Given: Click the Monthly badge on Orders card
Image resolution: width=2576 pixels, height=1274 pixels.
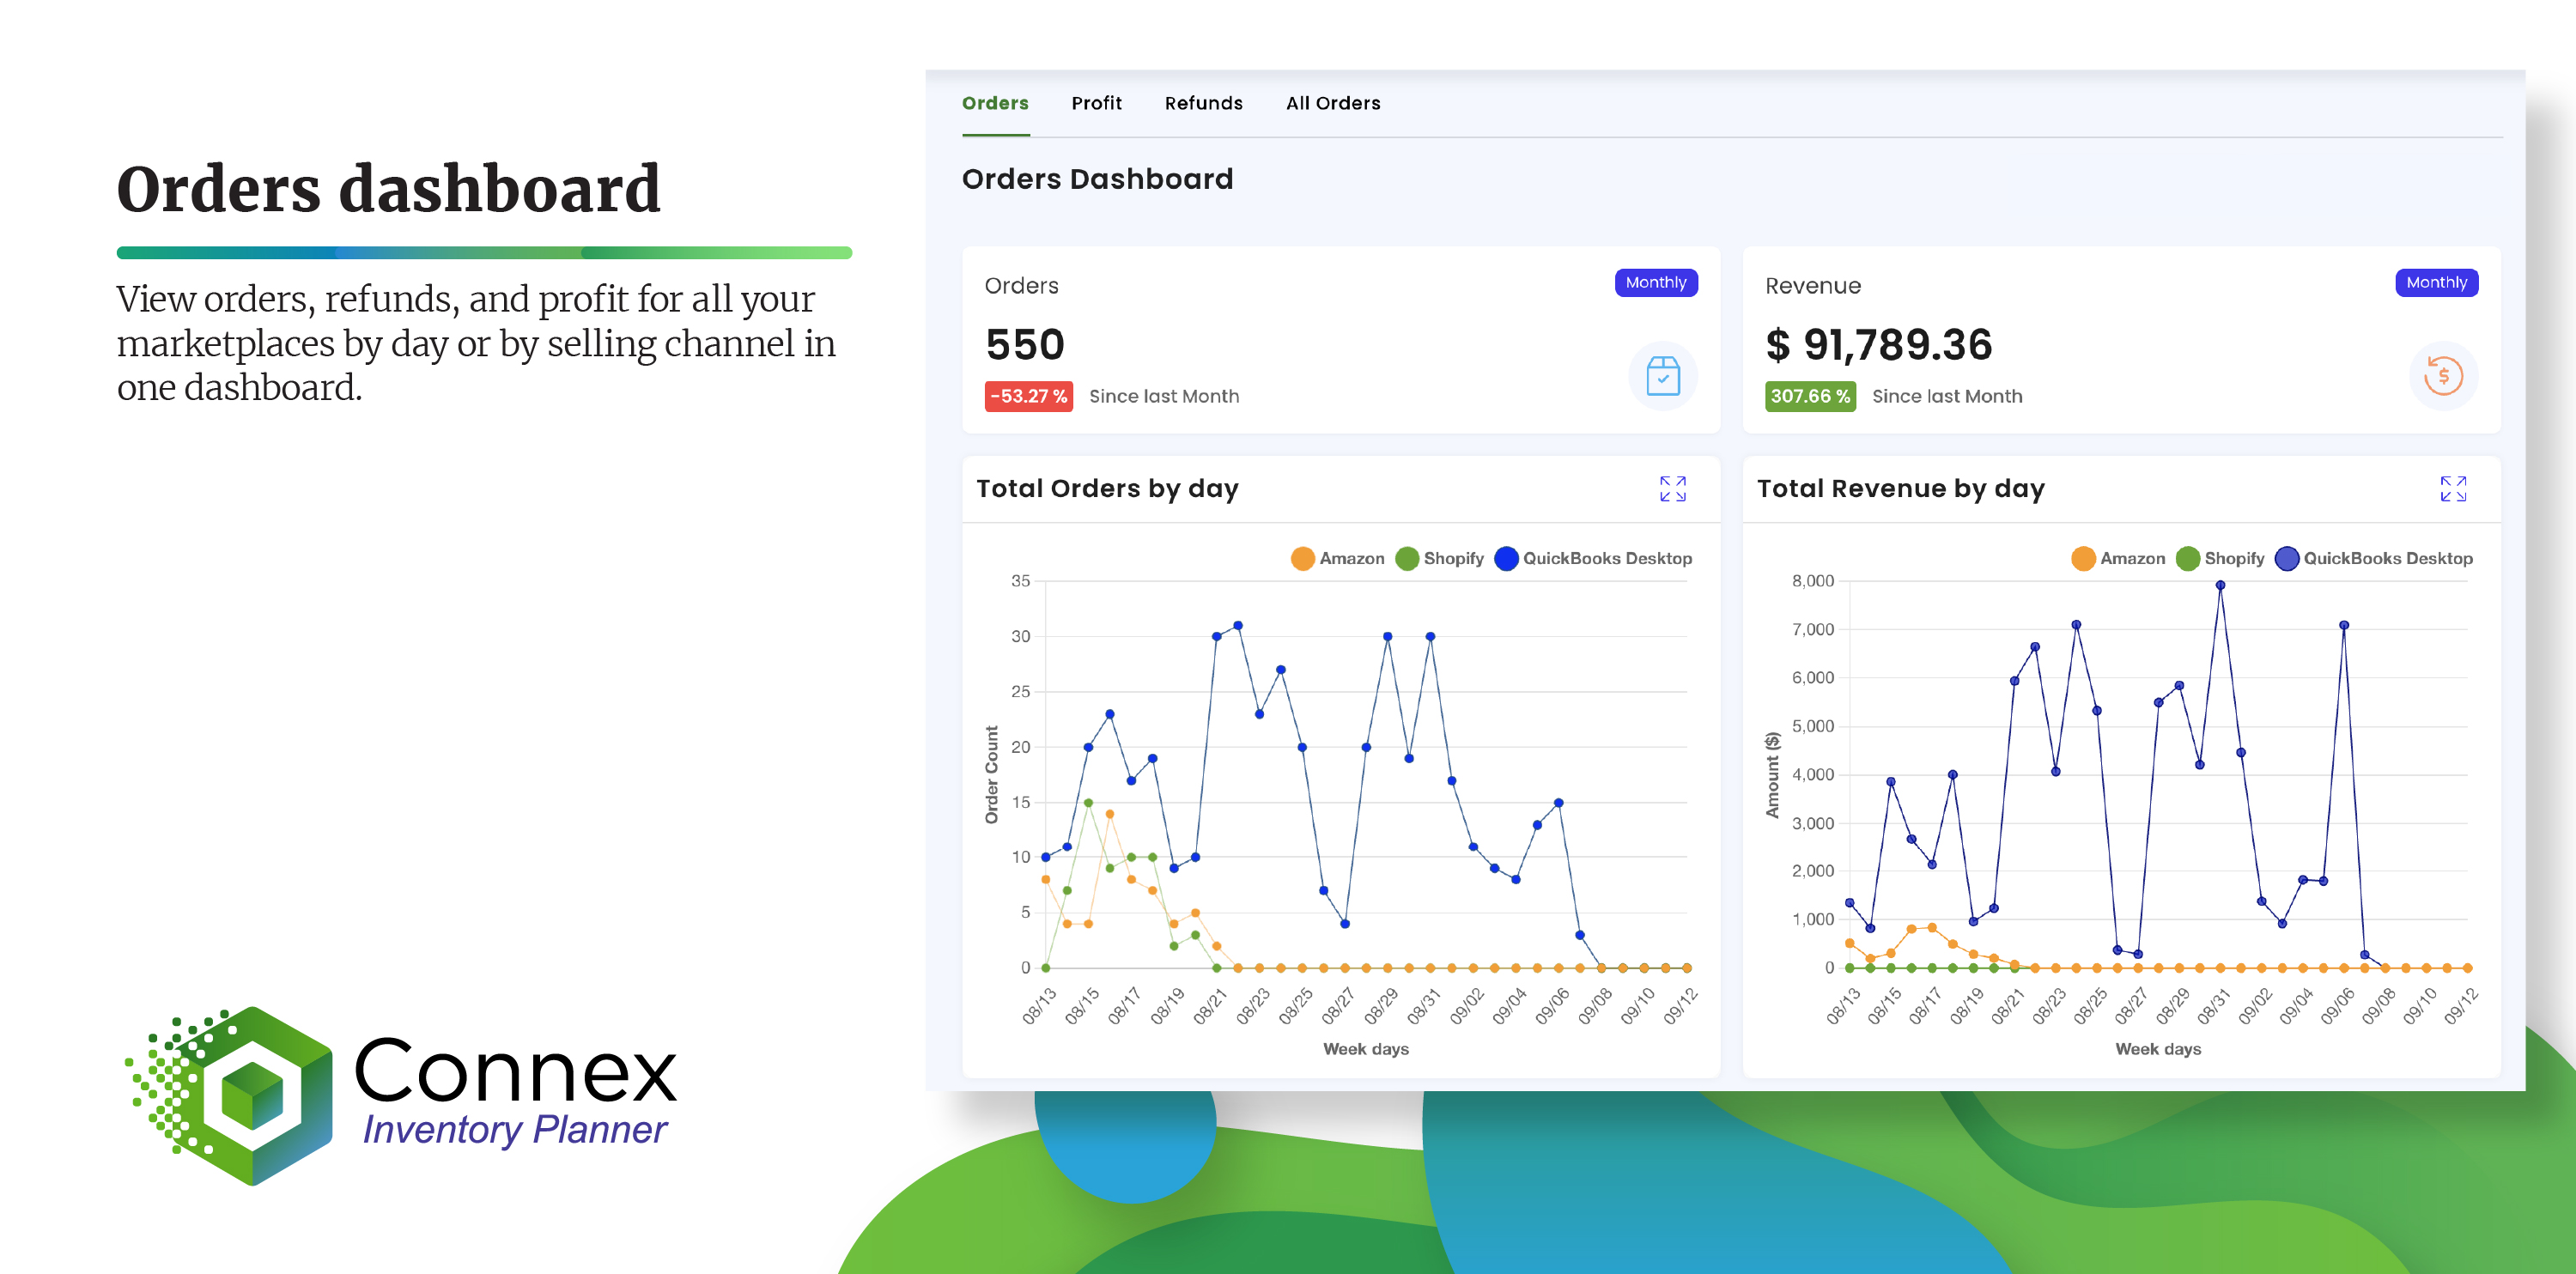Looking at the screenshot, I should (1655, 282).
